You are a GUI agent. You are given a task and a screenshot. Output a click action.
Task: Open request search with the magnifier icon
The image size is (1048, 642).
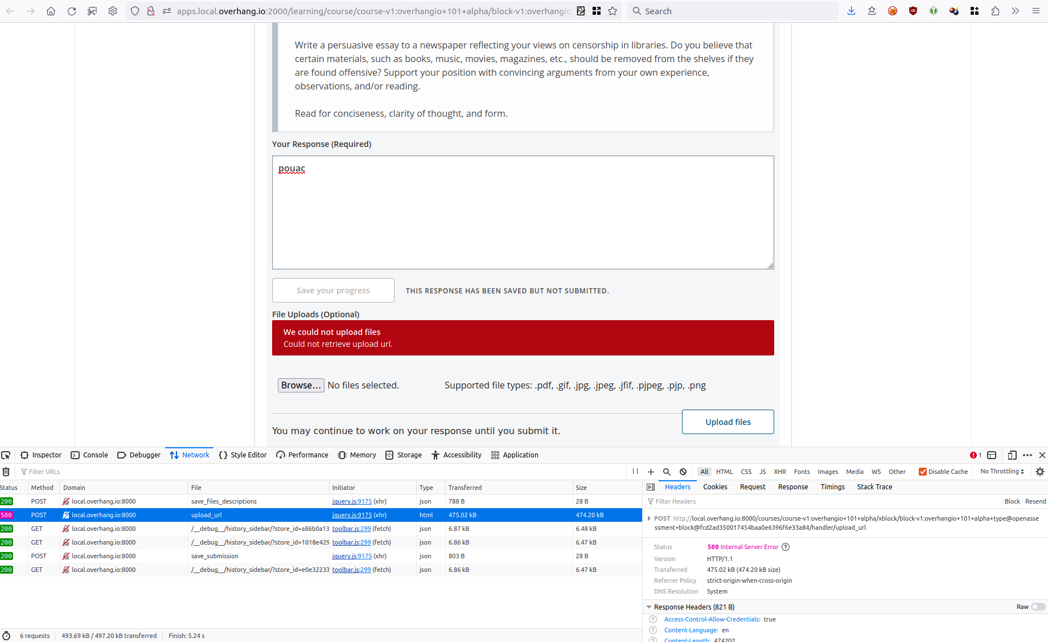(667, 472)
